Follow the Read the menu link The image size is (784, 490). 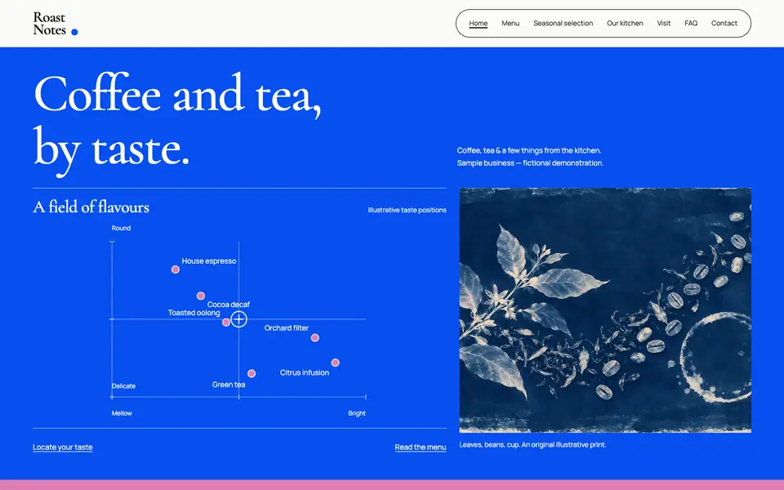click(421, 447)
